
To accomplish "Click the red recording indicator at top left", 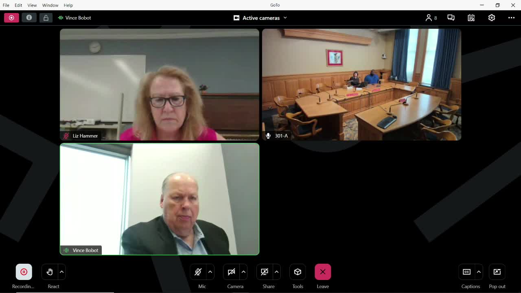I will 11,18.
